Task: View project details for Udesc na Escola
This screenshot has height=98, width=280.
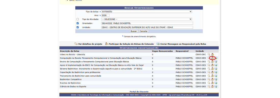Action: coord(209,54)
